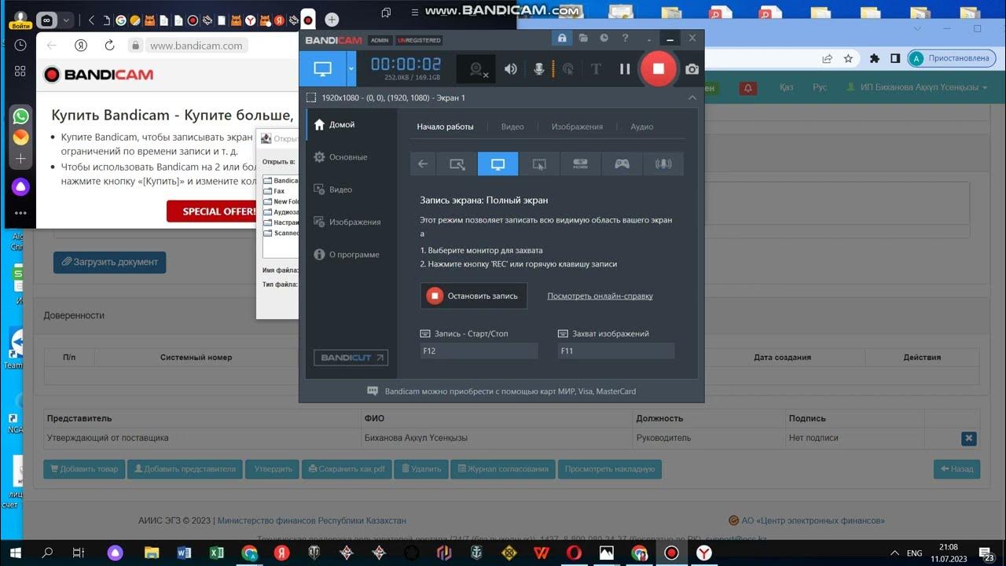Open the Видео sidebar section

(x=332, y=189)
